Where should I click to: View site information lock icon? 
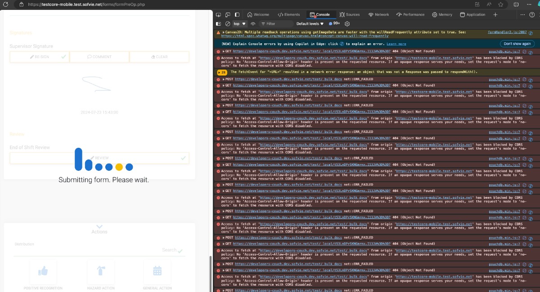point(21,4)
